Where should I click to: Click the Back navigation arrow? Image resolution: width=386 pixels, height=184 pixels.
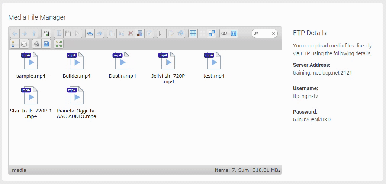[x=15, y=33]
